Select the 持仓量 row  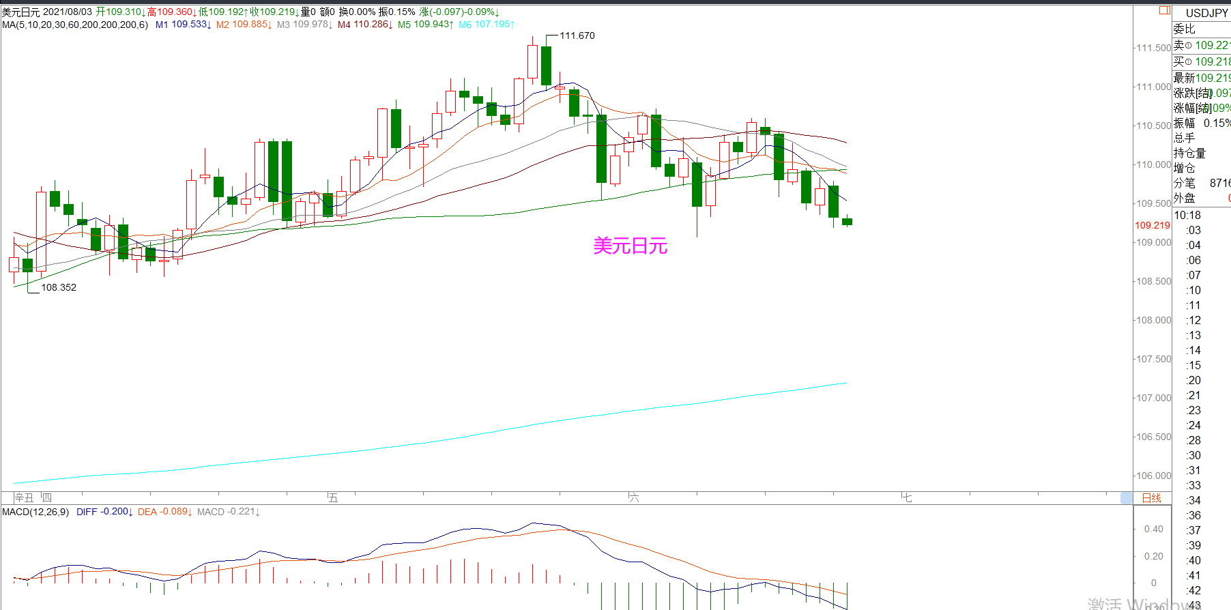click(1202, 153)
